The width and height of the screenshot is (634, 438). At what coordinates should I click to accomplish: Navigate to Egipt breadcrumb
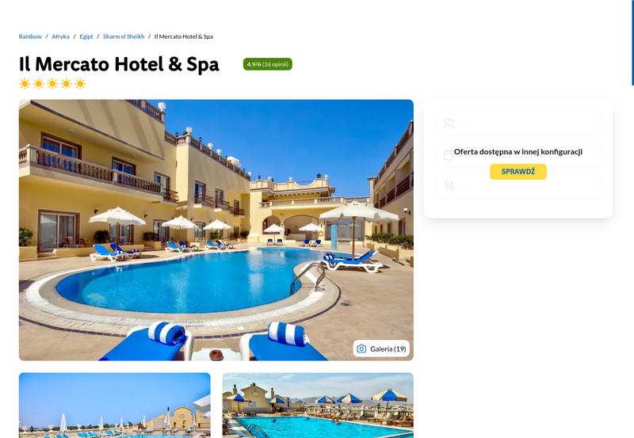[x=86, y=36]
